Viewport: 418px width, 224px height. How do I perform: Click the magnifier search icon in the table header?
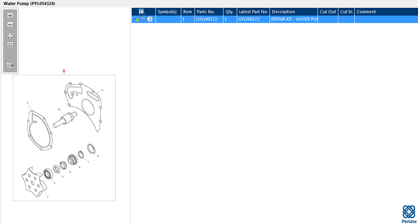pos(142,12)
